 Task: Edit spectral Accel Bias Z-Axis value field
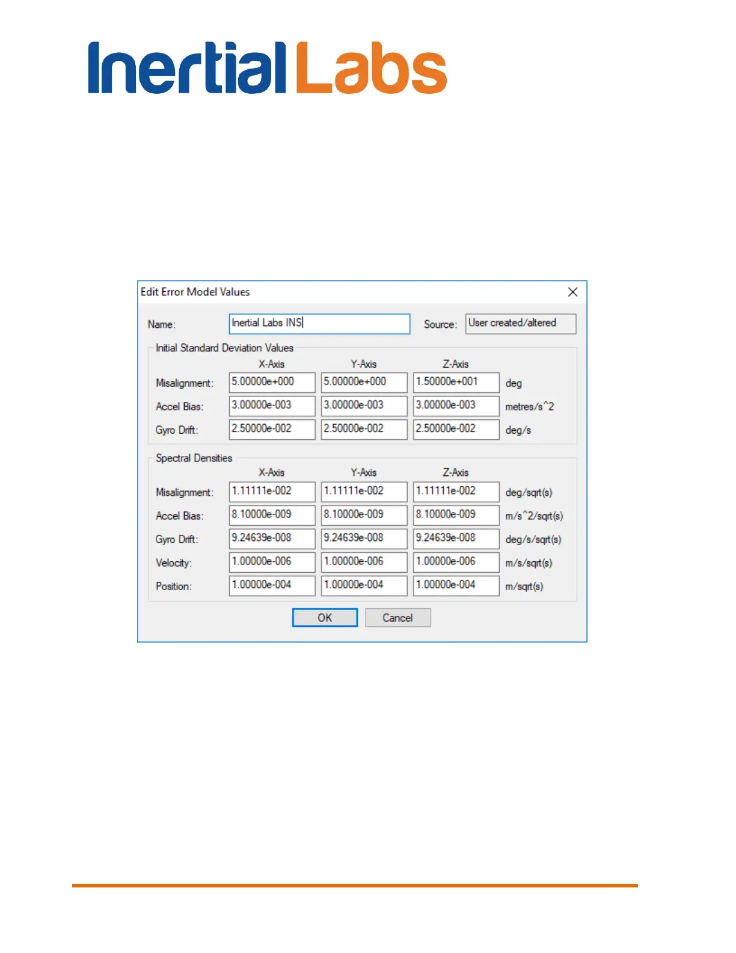[x=456, y=515]
